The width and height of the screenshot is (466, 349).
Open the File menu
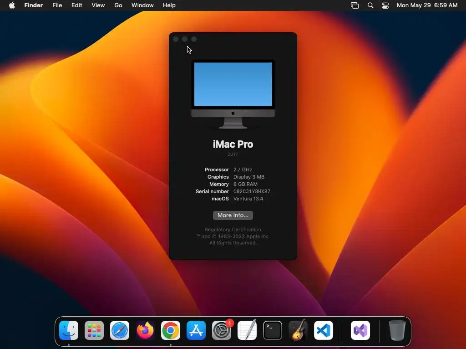click(x=57, y=5)
